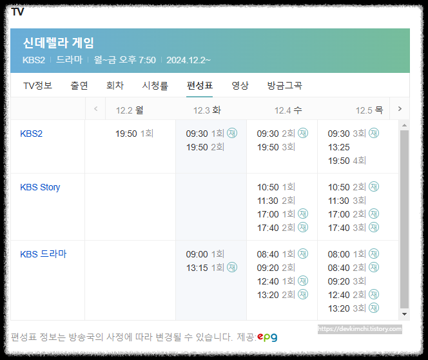Viewport: 428px width, 360px height.
Task: Open the 회차 tab
Action: (115, 86)
